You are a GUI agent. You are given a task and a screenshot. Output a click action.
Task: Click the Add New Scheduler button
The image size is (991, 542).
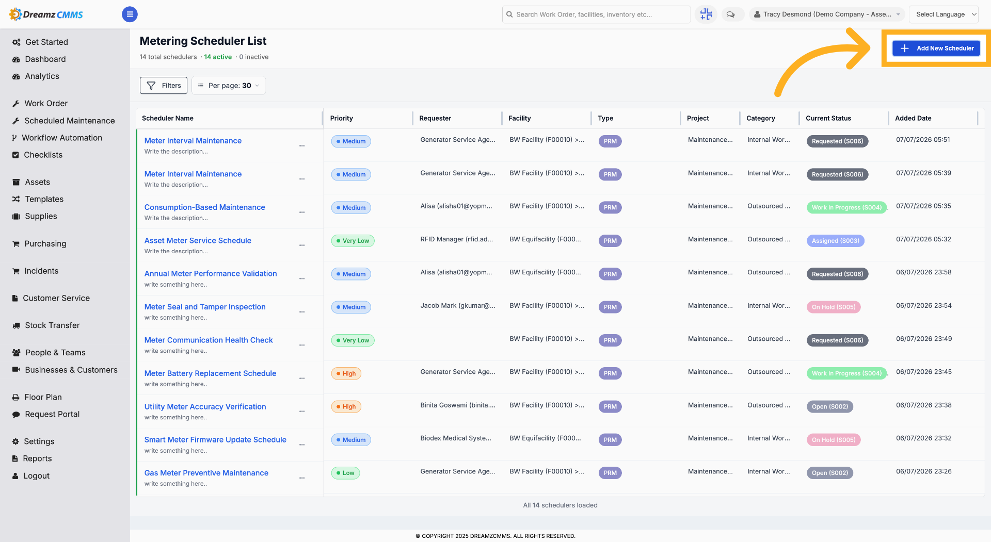936,48
